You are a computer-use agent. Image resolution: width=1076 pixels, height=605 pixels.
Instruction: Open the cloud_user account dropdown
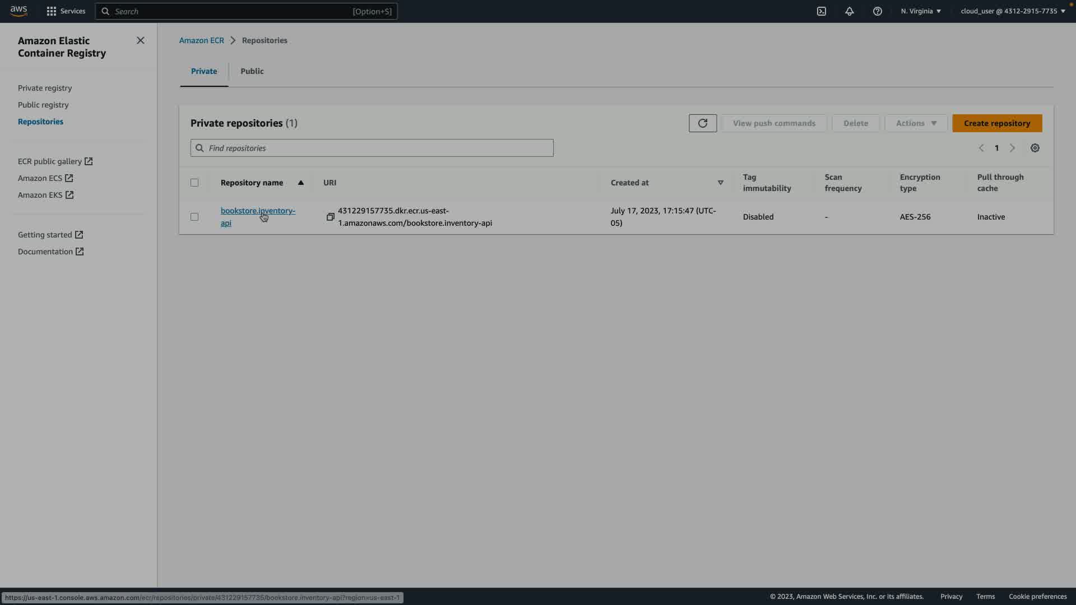(x=1013, y=11)
